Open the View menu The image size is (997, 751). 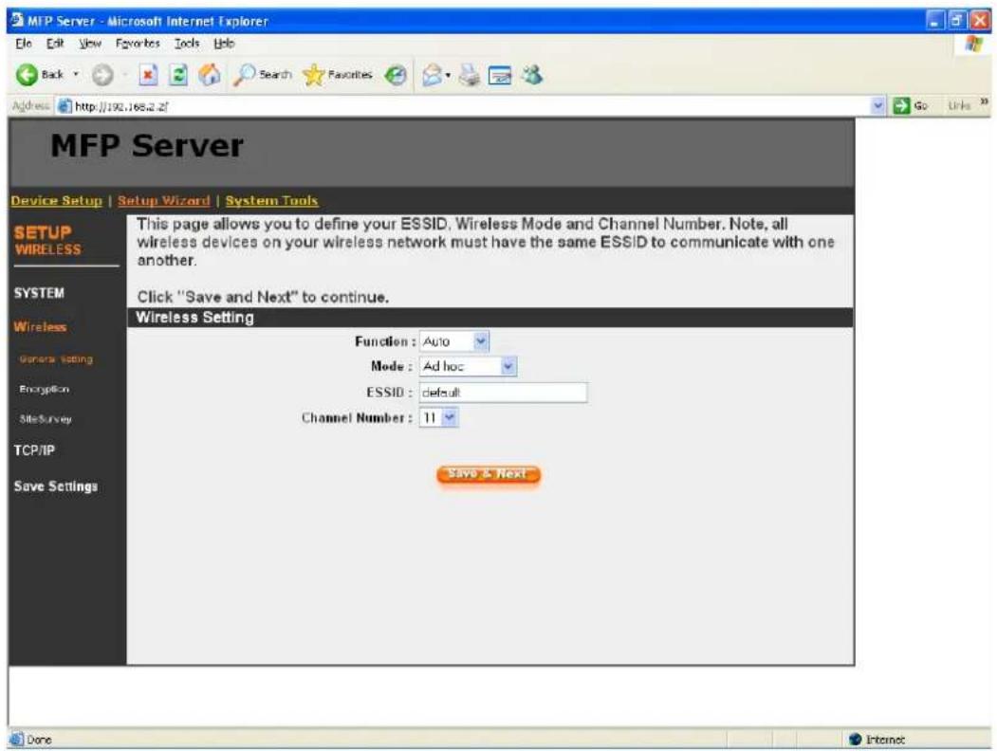tap(90, 44)
